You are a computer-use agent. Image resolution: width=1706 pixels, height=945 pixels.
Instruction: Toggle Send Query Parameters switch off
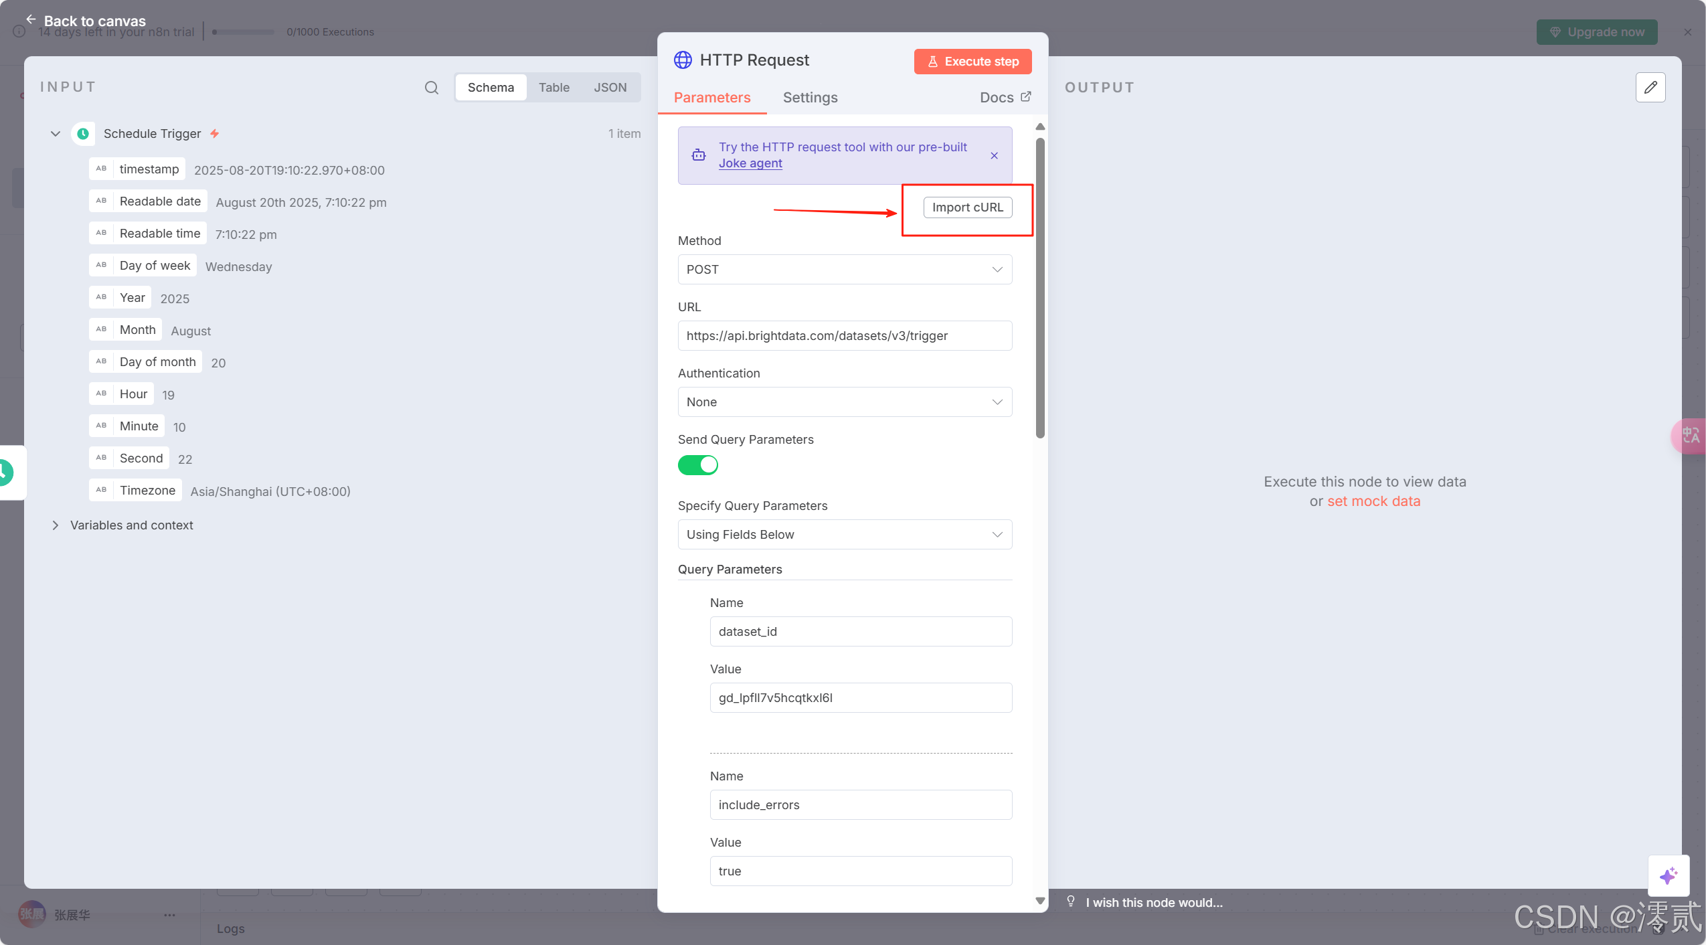coord(697,465)
